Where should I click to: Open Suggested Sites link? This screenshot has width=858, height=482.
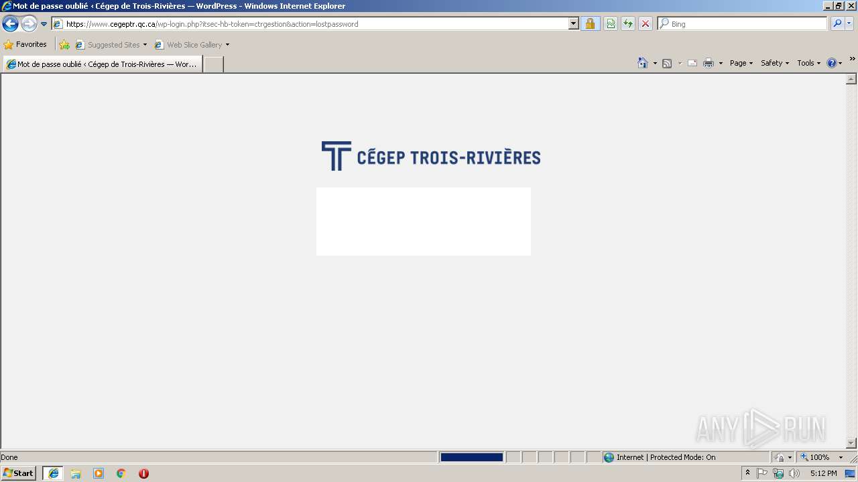[111, 45]
